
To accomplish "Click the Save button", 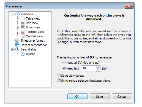I will point(100,97).
